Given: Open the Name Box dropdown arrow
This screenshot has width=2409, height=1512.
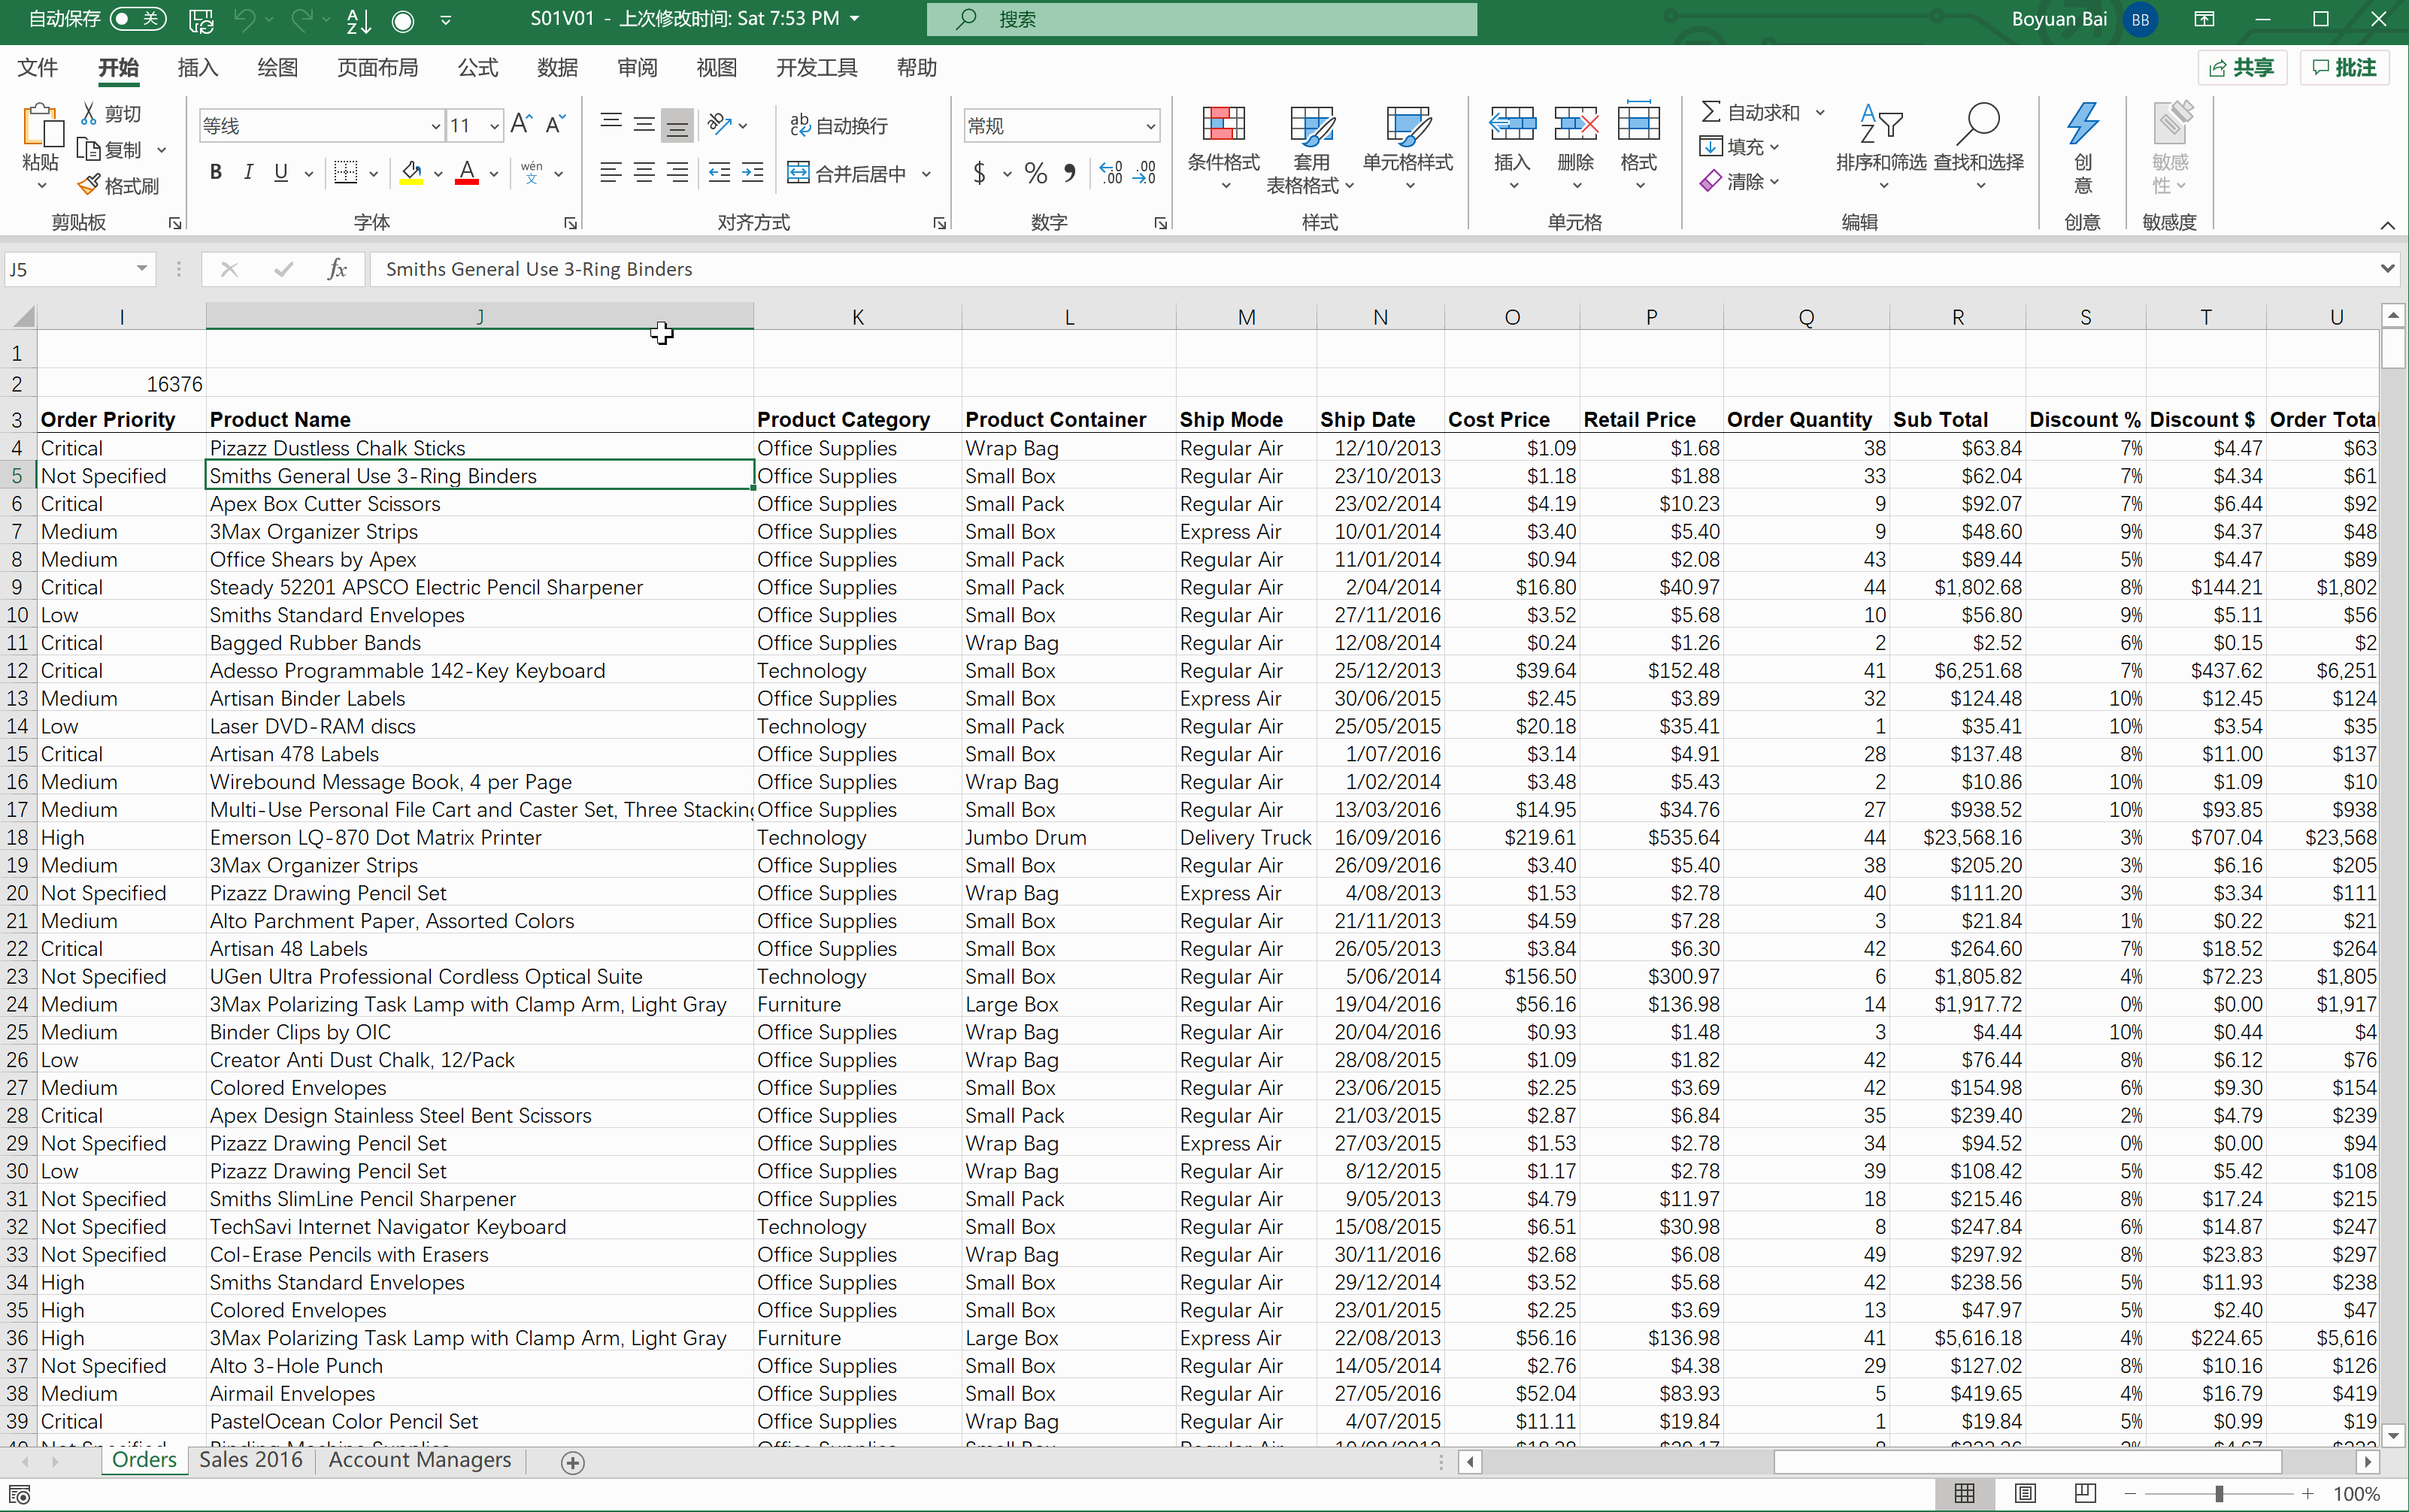Looking at the screenshot, I should (142, 269).
